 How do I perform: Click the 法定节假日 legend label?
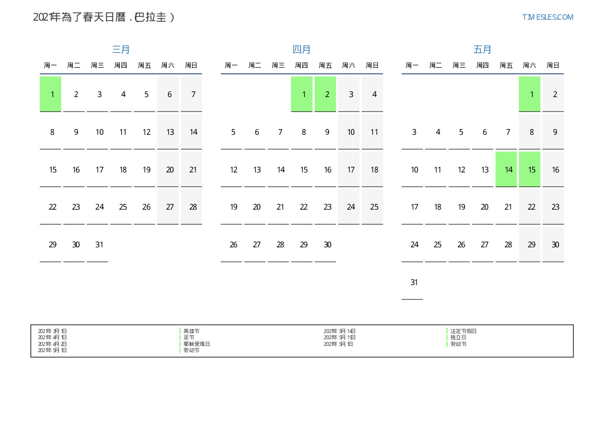click(463, 331)
